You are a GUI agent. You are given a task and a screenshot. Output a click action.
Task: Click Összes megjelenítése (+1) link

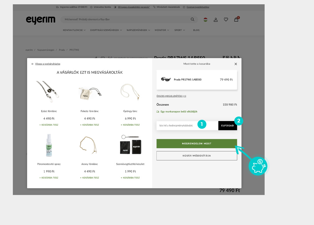pyautogui.click(x=172, y=96)
